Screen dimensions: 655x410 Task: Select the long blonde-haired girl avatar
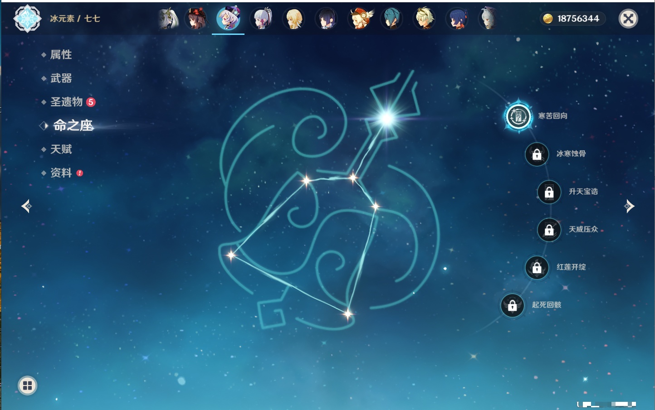[x=293, y=19]
